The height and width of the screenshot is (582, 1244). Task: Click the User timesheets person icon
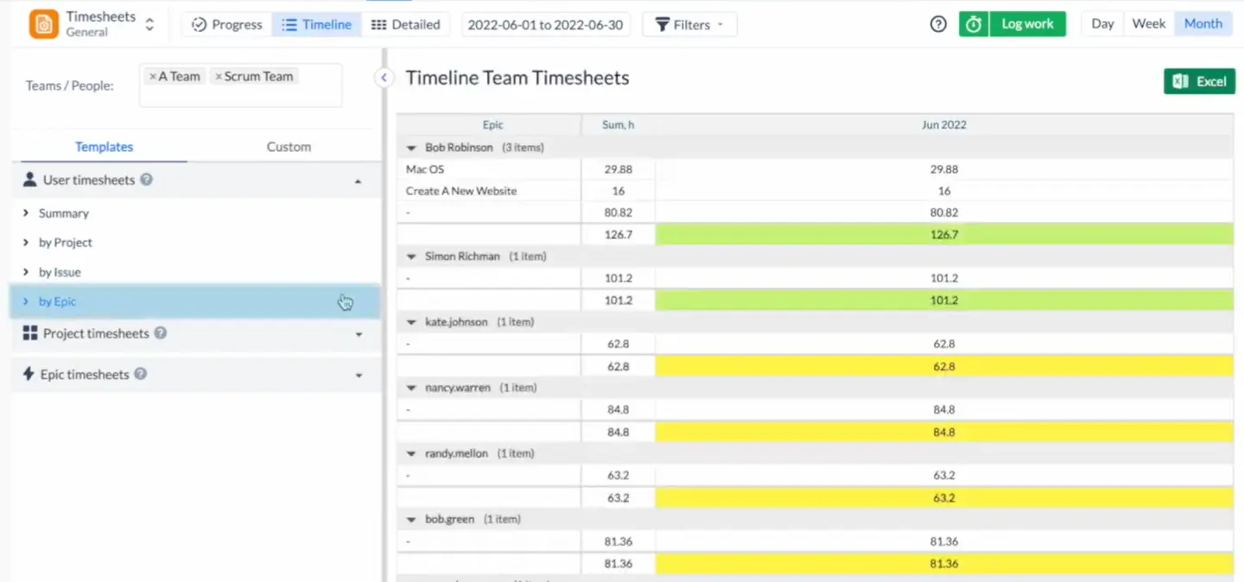29,180
